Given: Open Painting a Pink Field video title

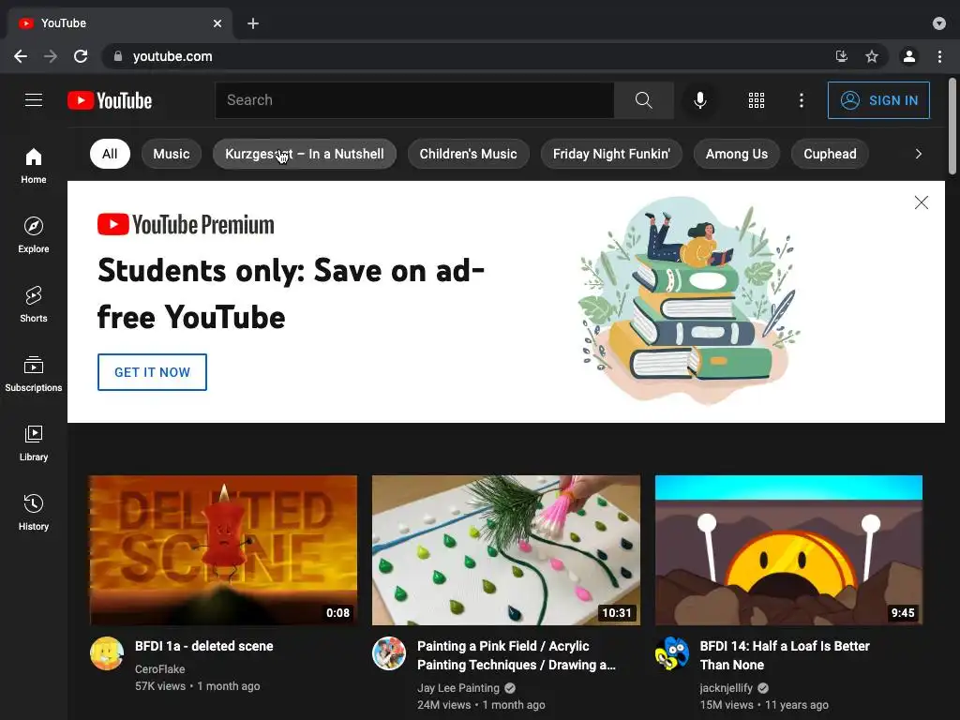Looking at the screenshot, I should click(x=517, y=655).
